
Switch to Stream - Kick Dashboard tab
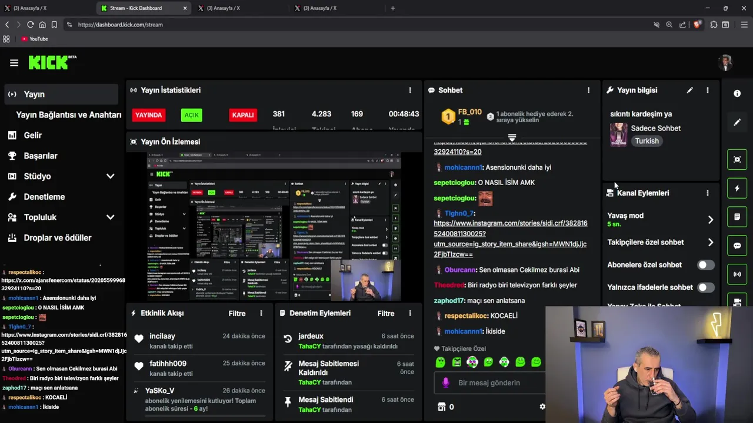pyautogui.click(x=144, y=8)
